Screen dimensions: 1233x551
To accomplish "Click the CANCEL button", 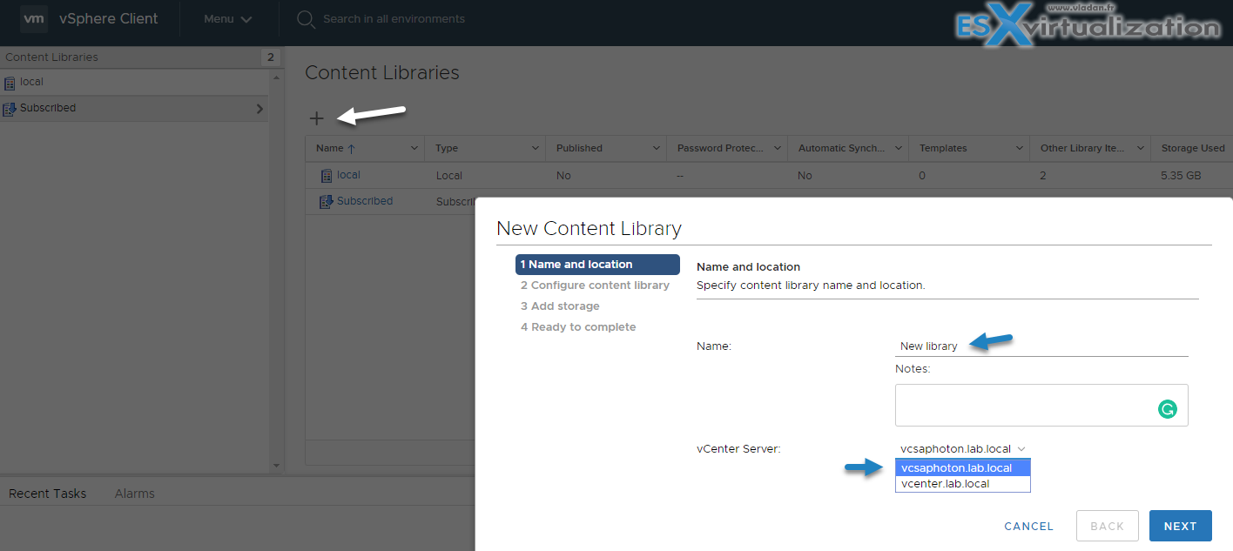I will [1029, 526].
